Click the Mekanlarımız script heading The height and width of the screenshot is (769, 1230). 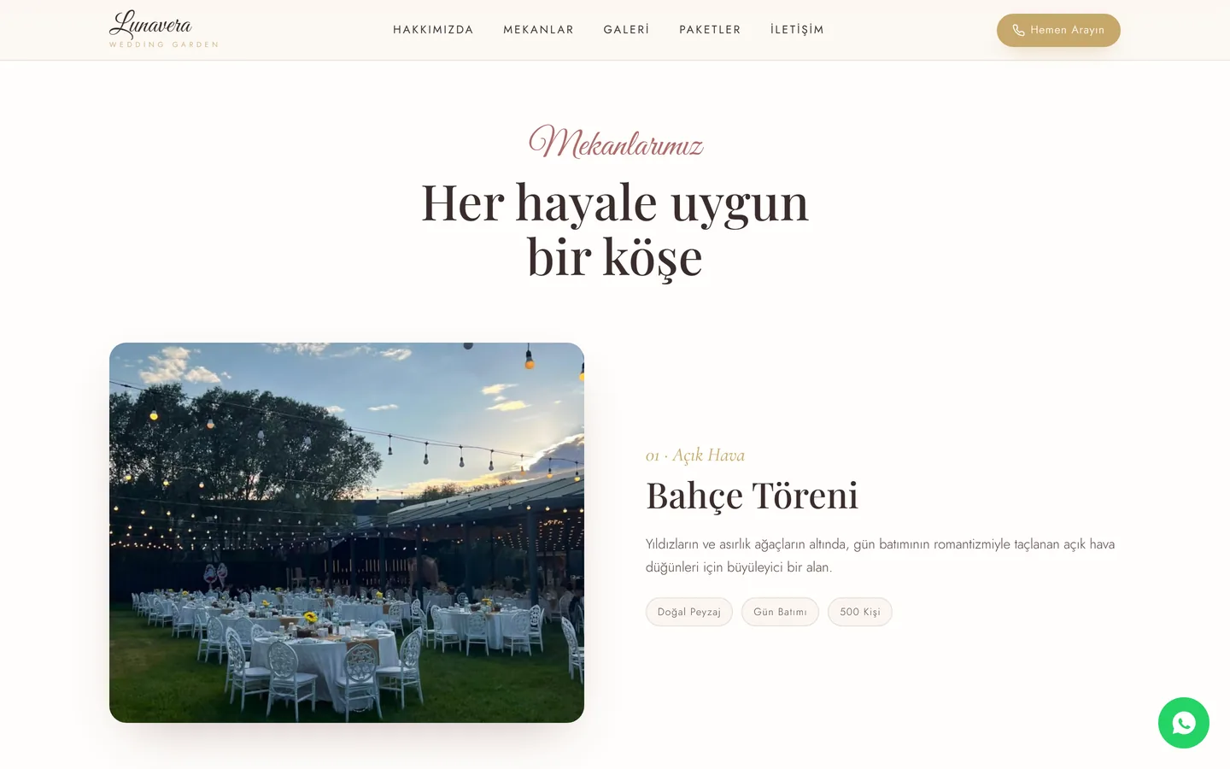[615, 142]
